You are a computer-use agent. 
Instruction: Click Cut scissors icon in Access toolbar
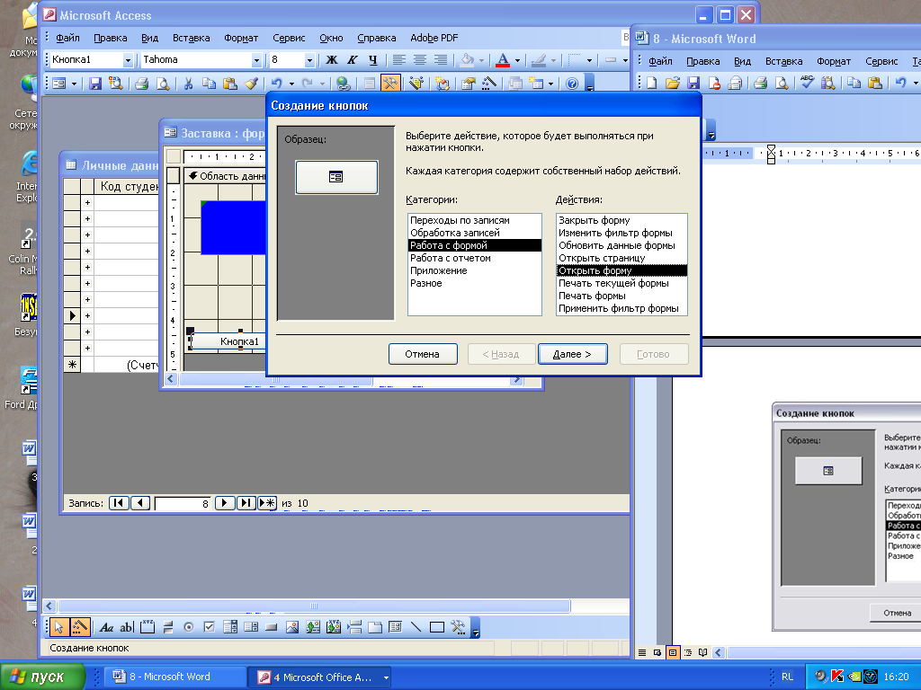point(188,84)
